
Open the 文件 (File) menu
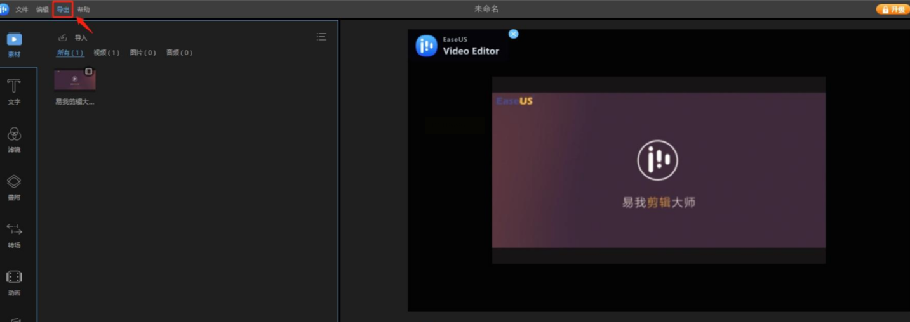point(22,10)
